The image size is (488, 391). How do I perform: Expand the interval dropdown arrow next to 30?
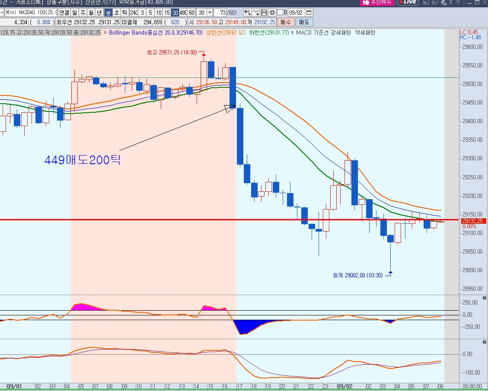click(x=210, y=13)
